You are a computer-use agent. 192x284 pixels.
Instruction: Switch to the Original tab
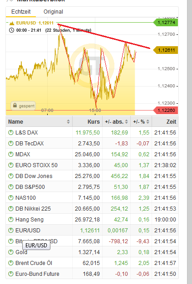[53, 12]
